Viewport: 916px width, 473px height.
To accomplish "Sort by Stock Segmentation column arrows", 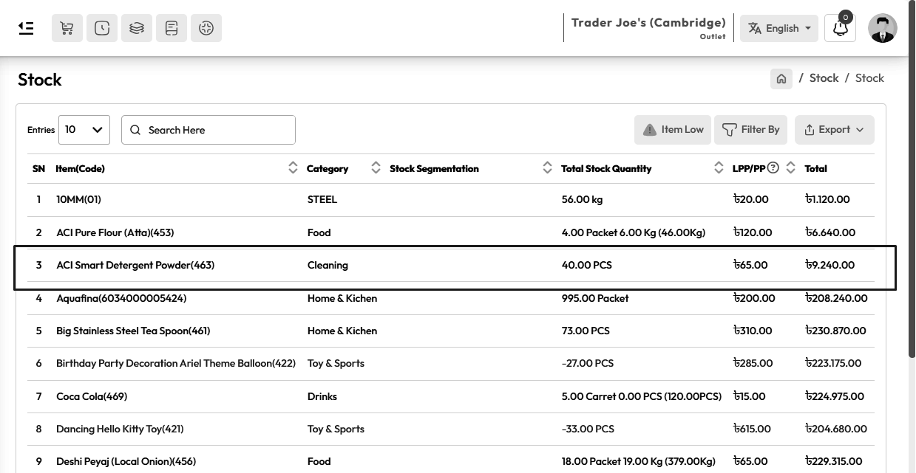I will (x=547, y=168).
